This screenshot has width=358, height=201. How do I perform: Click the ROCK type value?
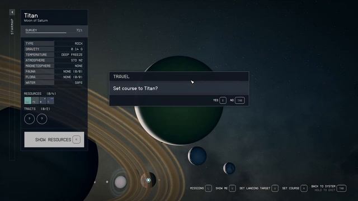pyautogui.click(x=78, y=44)
